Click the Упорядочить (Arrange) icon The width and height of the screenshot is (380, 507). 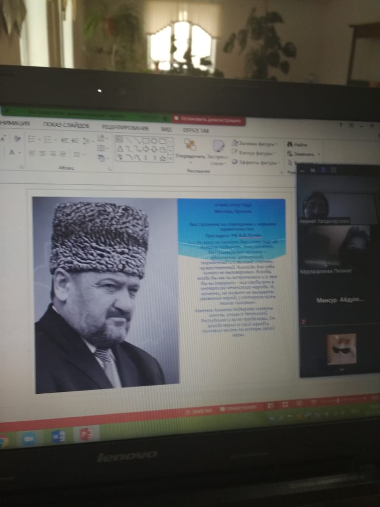coord(189,145)
